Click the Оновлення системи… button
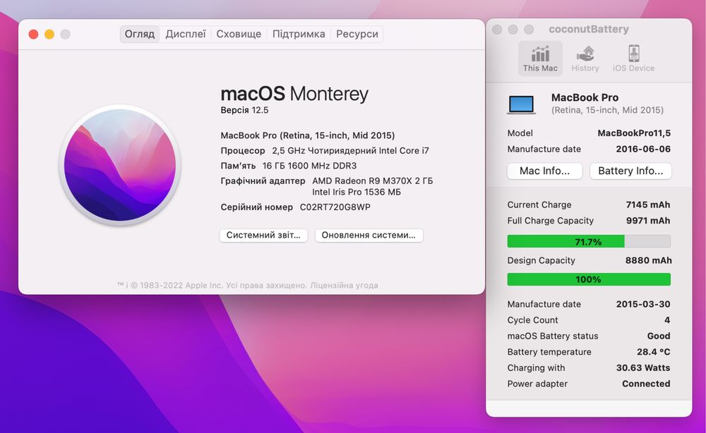 (369, 235)
